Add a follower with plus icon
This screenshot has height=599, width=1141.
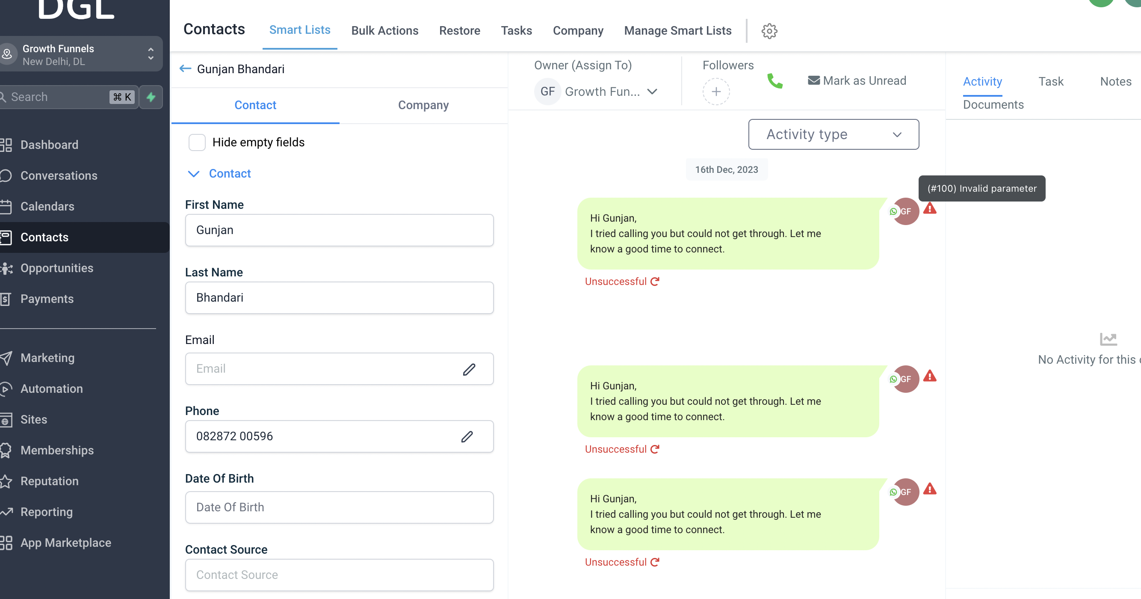pyautogui.click(x=716, y=92)
